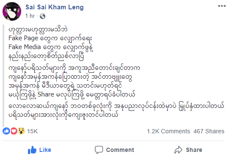This screenshot has width=227, height=157.
Task: Click the Sai Sai Kham Leng name link
Action: tap(55, 7)
